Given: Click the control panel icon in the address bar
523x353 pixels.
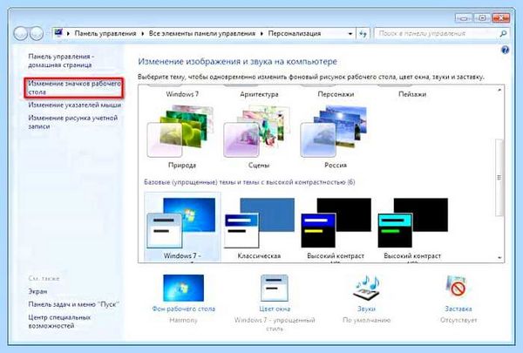Looking at the screenshot, I should [58, 33].
